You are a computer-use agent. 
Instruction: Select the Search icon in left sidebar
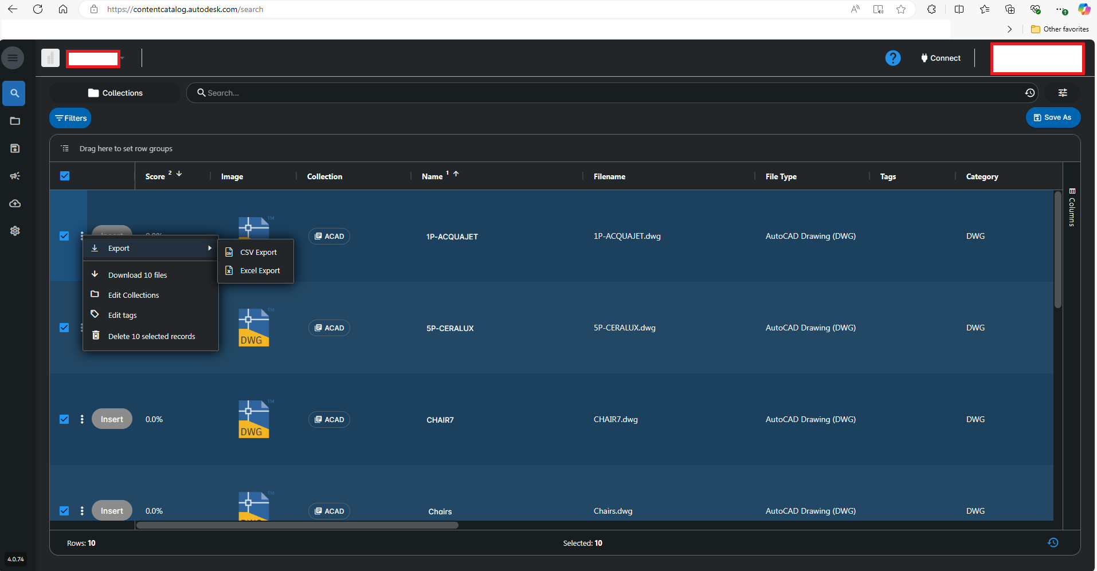click(14, 93)
